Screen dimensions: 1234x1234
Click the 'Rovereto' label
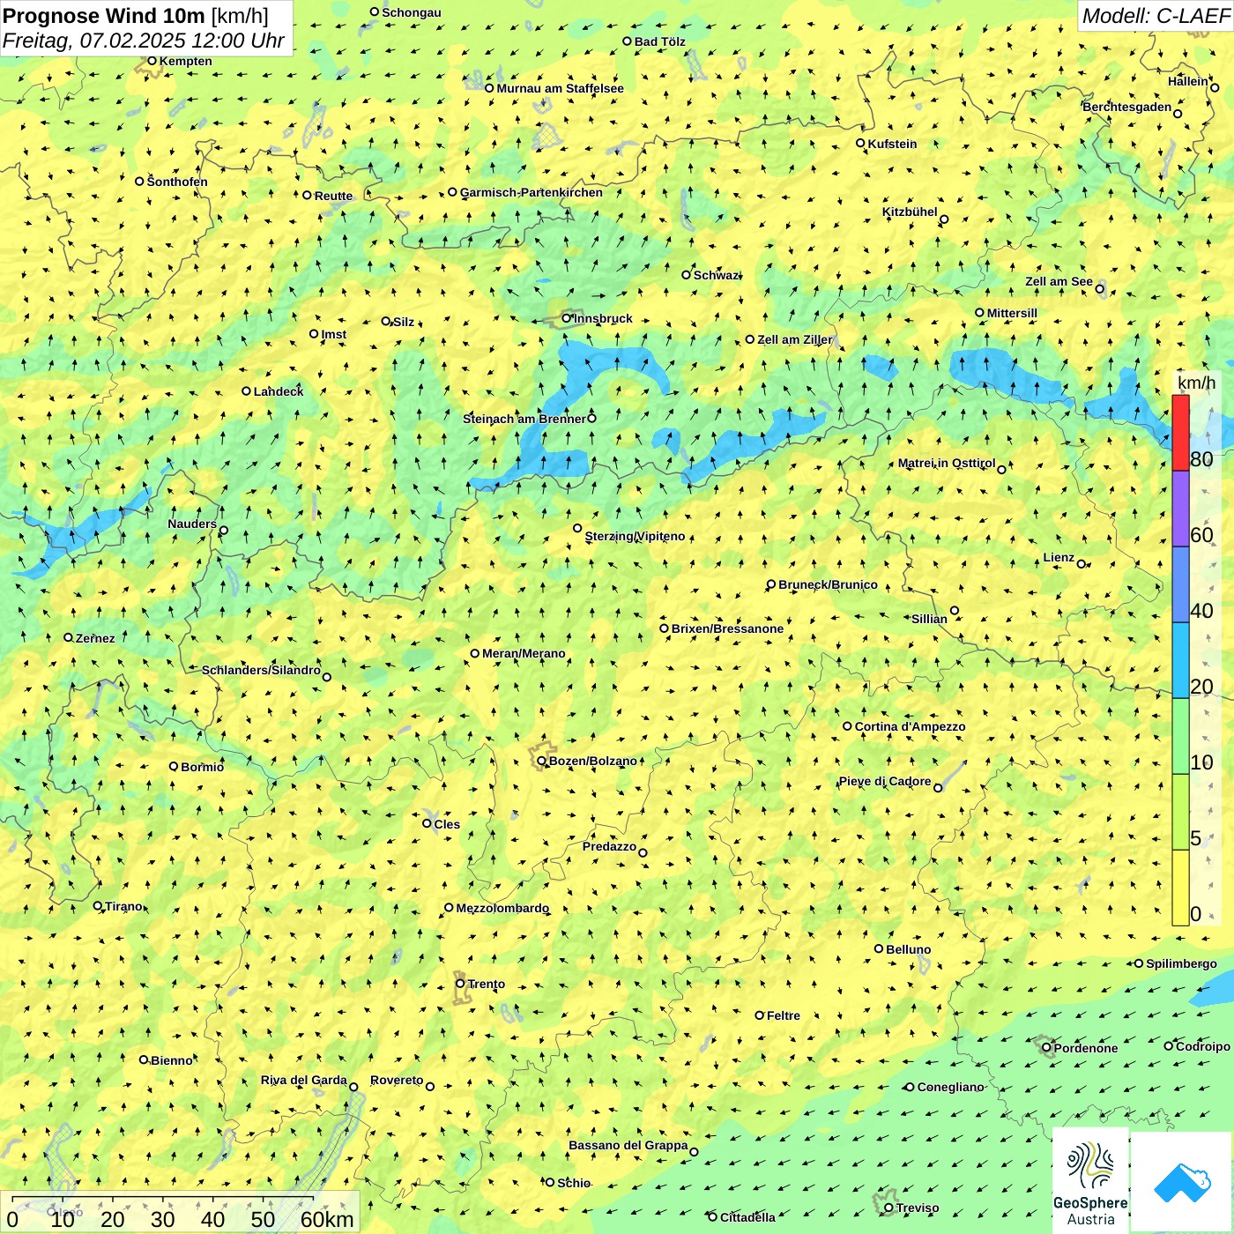point(397,1080)
